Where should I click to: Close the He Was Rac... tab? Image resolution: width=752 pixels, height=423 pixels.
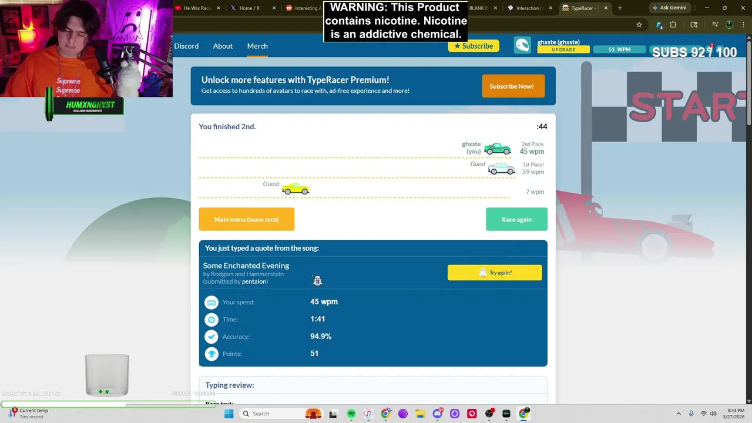[x=219, y=8]
